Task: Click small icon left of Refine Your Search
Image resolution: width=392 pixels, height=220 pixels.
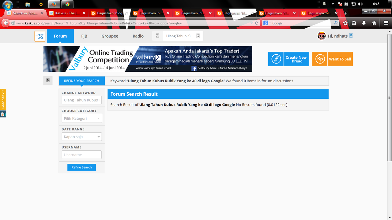Action: point(48,80)
